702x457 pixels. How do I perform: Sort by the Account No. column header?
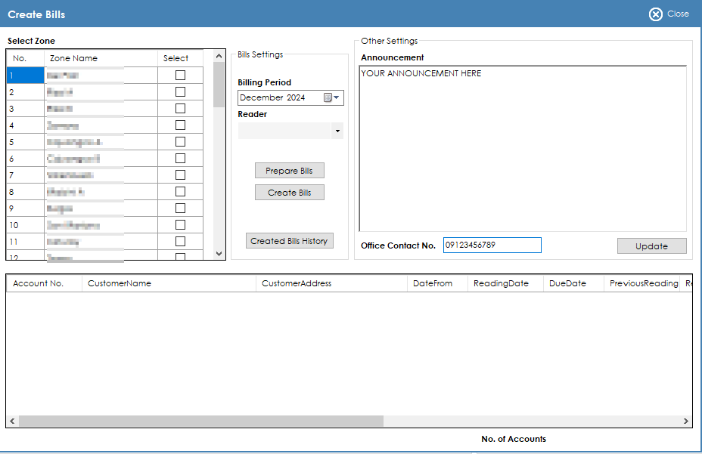[38, 283]
